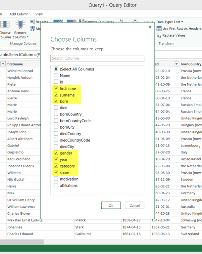
Task: Switch to the Add Column tab
Action: [19, 14]
